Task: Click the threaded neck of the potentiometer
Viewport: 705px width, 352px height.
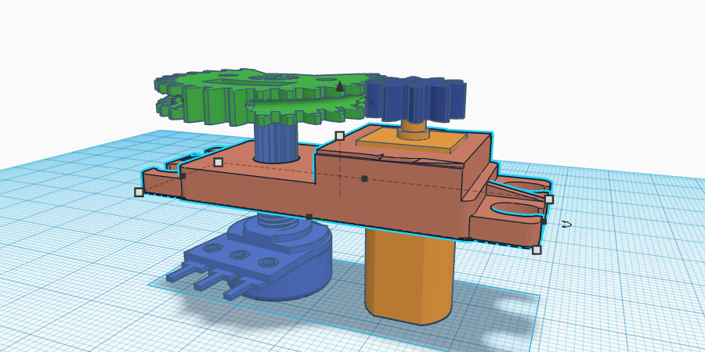Action: pyautogui.click(x=280, y=222)
